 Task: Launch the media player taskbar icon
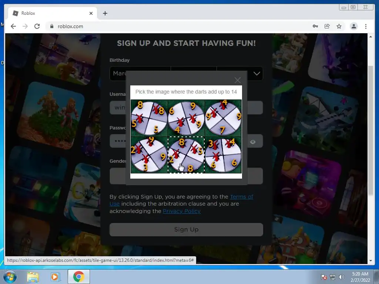coord(55,277)
